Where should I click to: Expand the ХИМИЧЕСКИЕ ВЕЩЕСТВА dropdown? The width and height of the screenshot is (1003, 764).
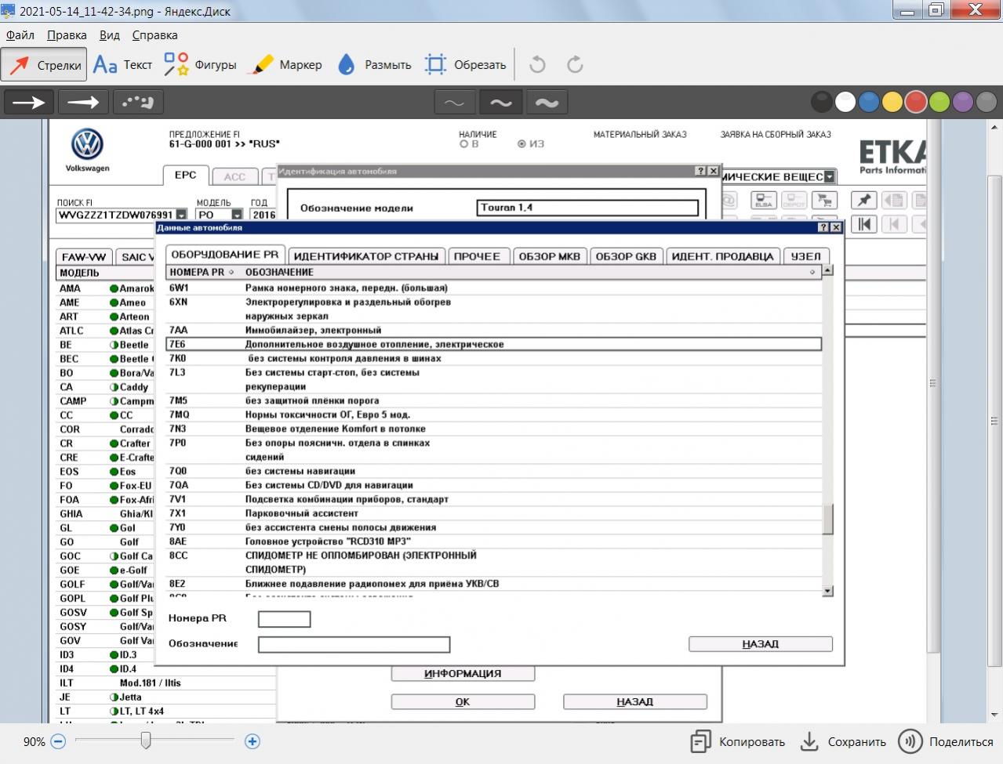coord(830,177)
